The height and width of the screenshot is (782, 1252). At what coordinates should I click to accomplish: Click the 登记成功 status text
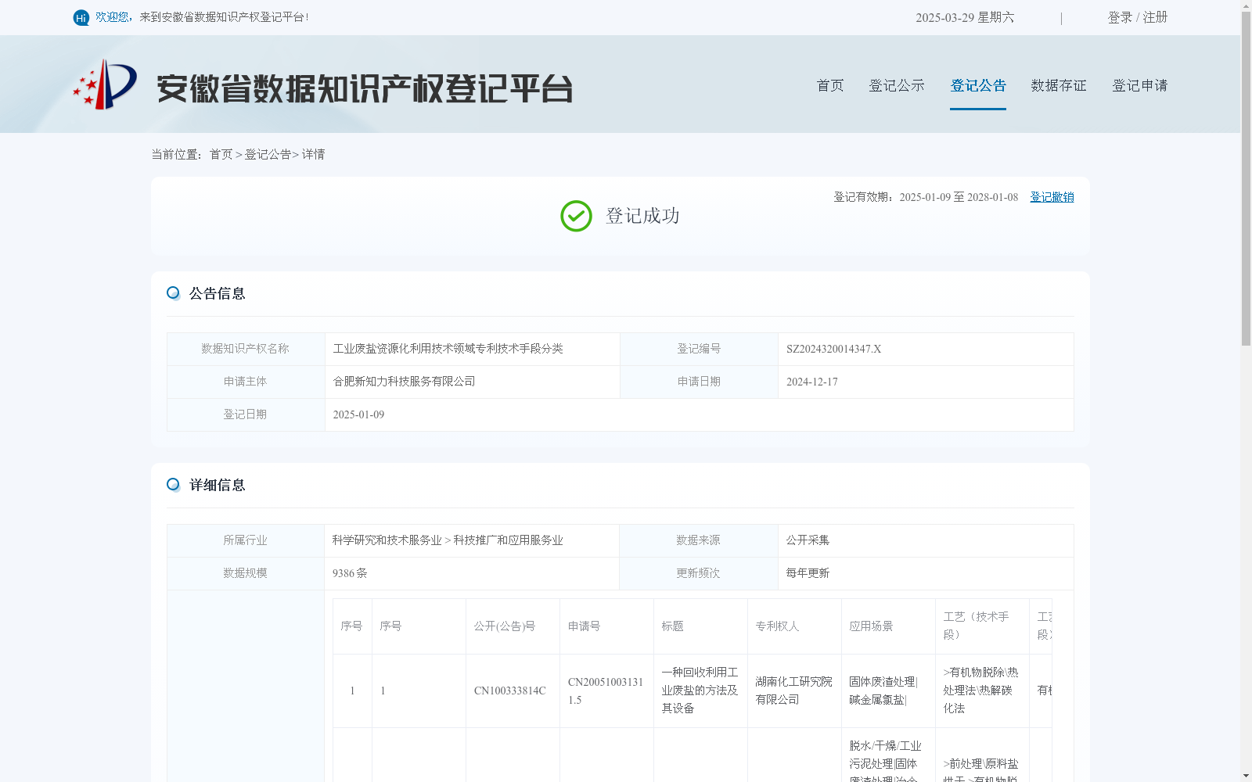click(642, 216)
